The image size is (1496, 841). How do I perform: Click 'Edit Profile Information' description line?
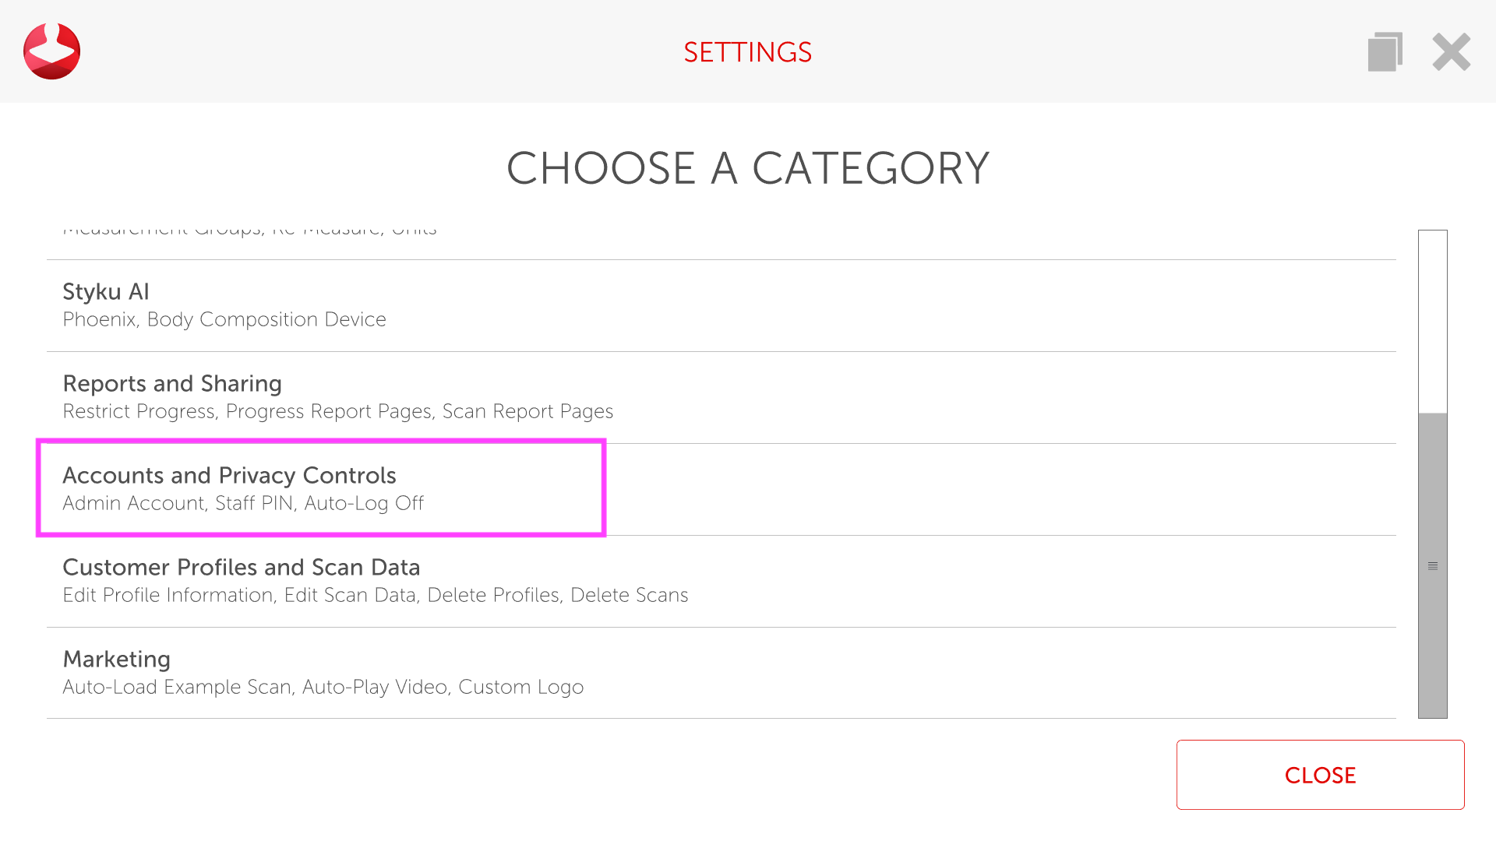click(x=375, y=596)
